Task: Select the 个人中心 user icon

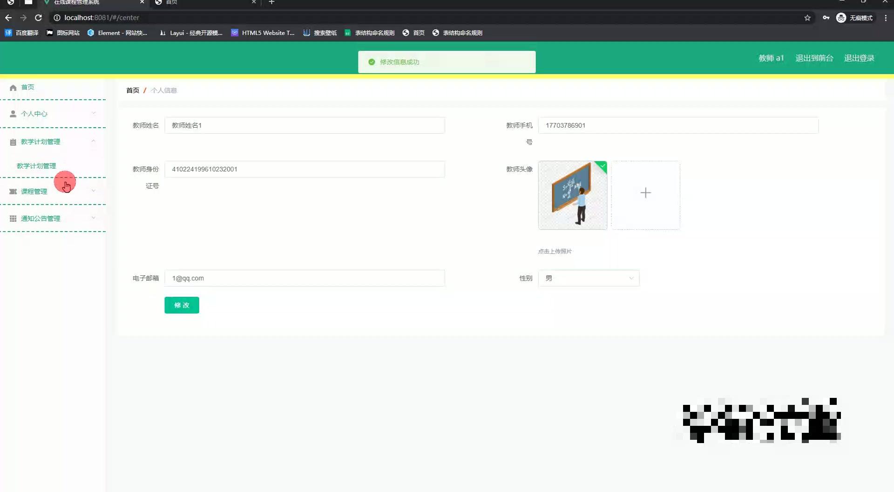Action: pyautogui.click(x=13, y=113)
